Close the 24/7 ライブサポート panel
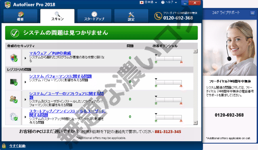 [x=252, y=13]
